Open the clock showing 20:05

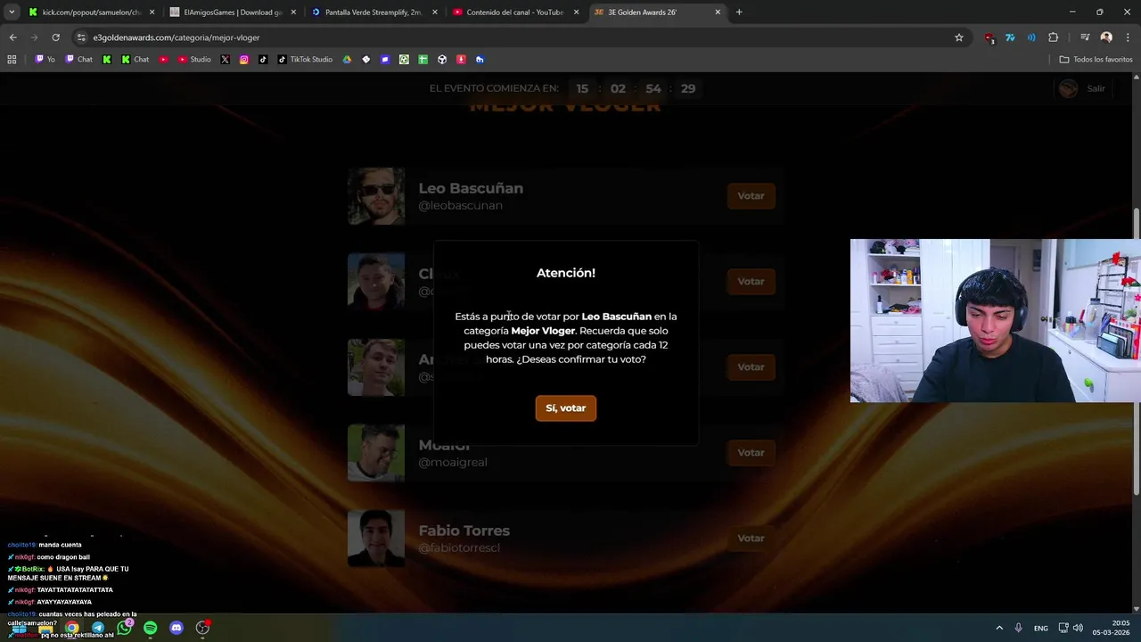(x=1113, y=628)
